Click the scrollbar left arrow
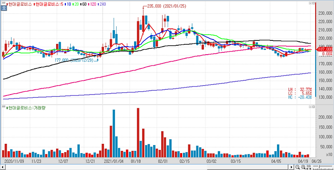Image resolution: width=334 pixels, height=170 pixels. [3, 167]
